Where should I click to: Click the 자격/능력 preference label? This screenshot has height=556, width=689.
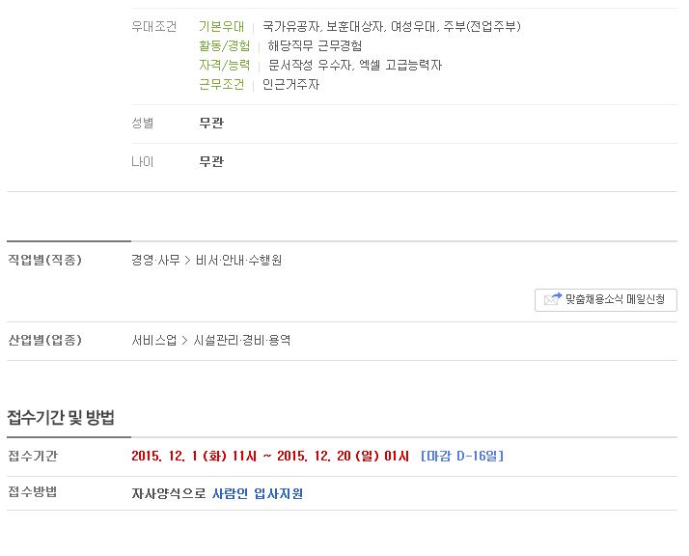click(225, 65)
